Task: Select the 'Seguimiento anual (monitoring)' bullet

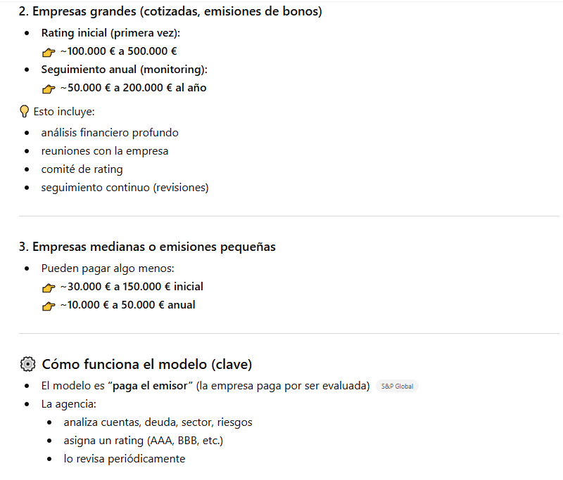Action: click(124, 70)
